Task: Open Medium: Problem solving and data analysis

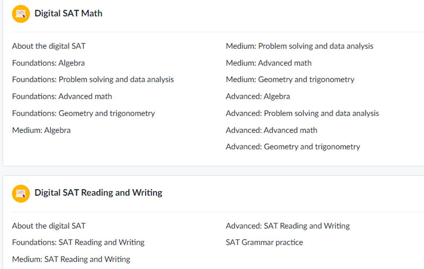Action: pyautogui.click(x=299, y=46)
